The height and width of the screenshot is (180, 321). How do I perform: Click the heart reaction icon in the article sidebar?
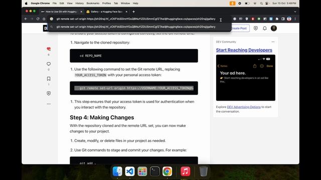click(x=49, y=49)
